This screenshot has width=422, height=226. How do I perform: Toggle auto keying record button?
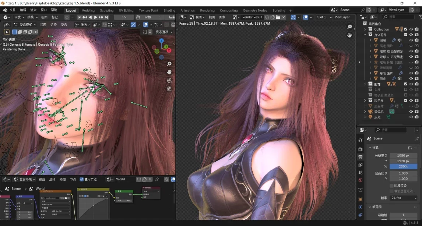point(67,17)
